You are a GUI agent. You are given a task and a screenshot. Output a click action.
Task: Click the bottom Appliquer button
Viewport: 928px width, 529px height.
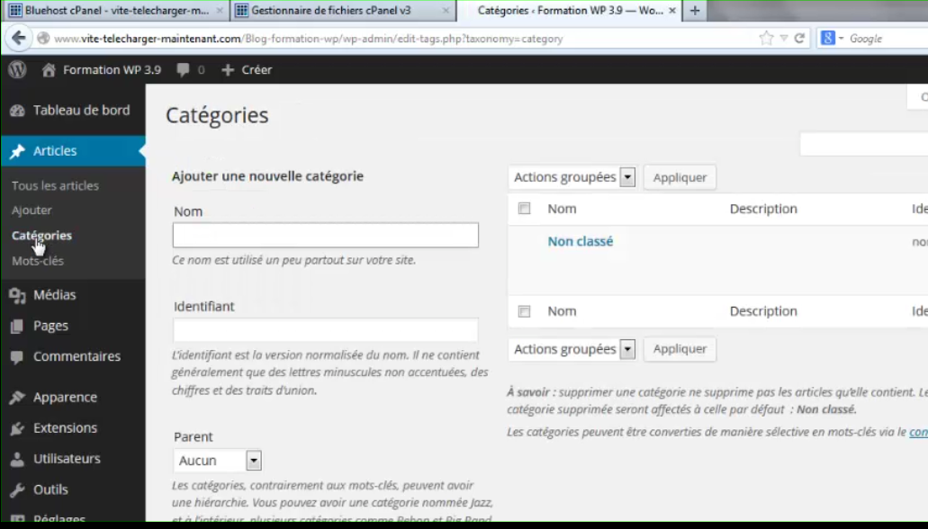680,349
